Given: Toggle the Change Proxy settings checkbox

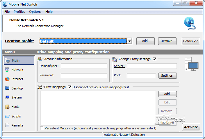Looking at the screenshot, I should pos(154,59).
